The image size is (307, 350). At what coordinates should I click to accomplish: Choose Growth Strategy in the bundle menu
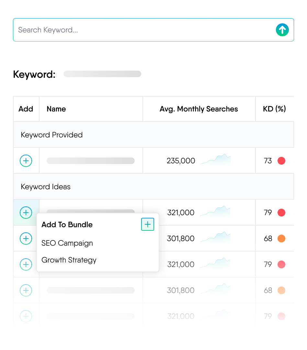[x=69, y=260]
